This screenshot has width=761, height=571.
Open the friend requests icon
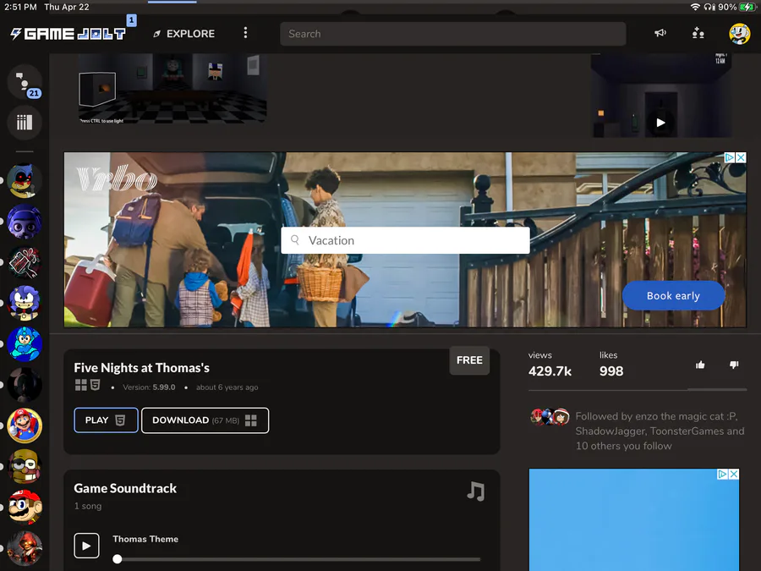coord(698,33)
